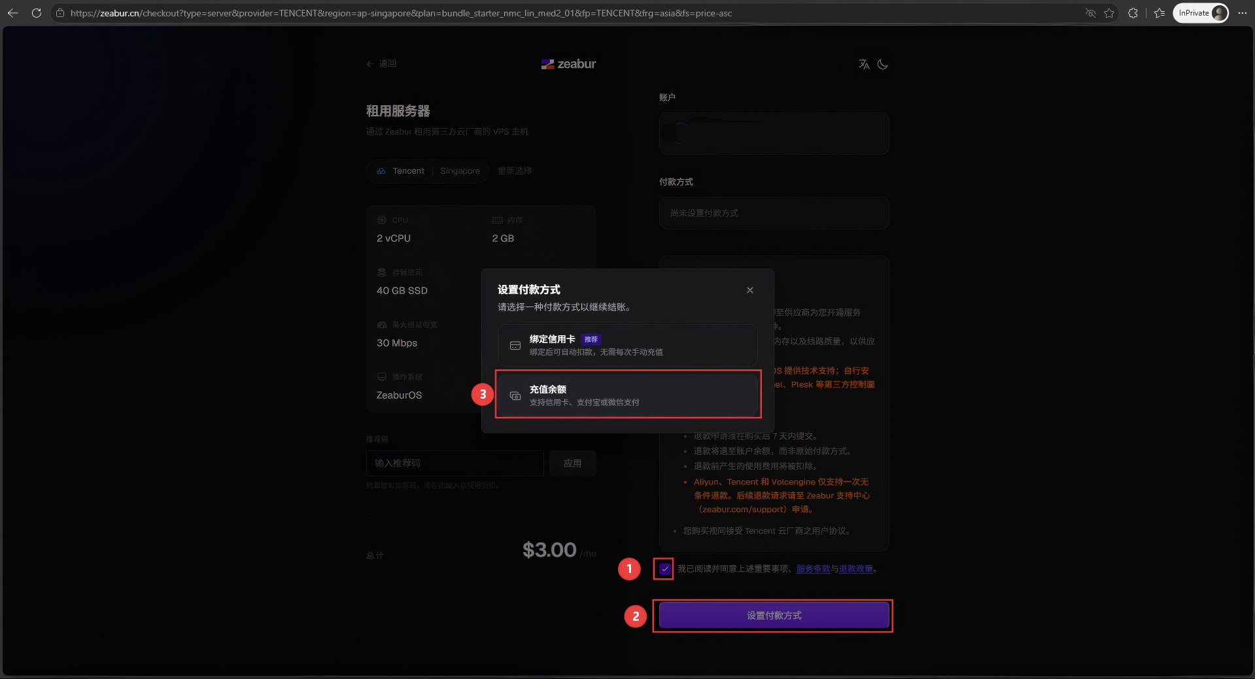Image resolution: width=1255 pixels, height=679 pixels.
Task: Click the 2 vCPU value
Action: pyautogui.click(x=394, y=239)
